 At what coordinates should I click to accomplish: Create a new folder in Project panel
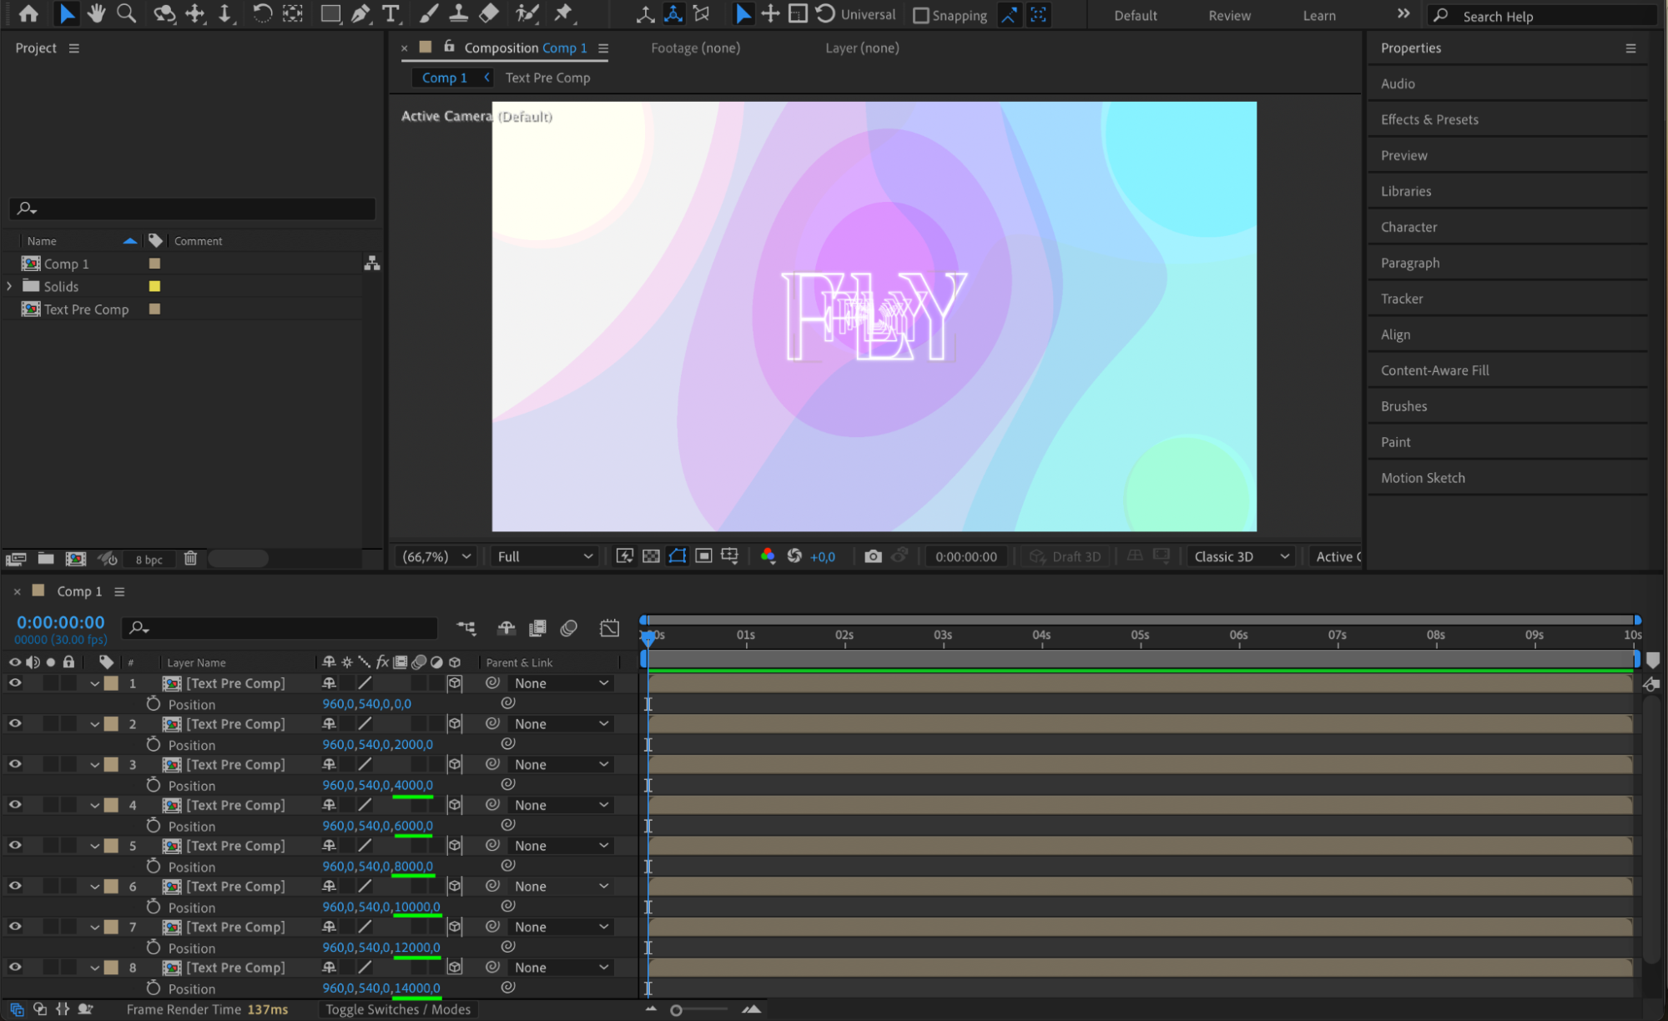46,559
